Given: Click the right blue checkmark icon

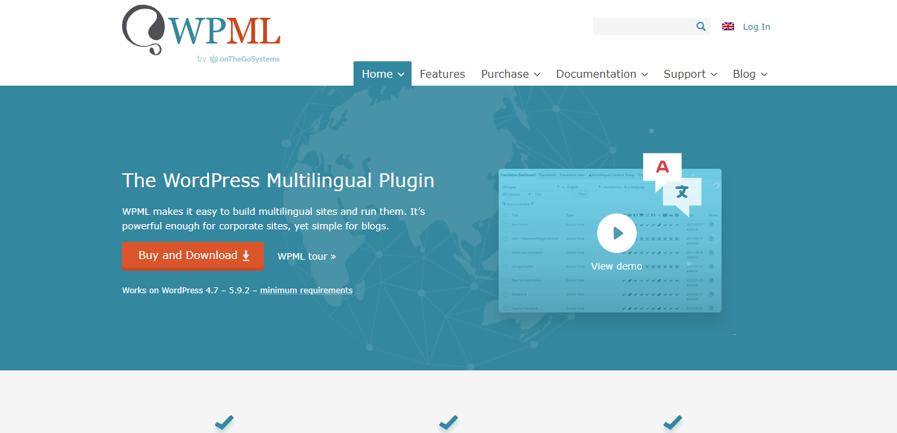Looking at the screenshot, I should 672,422.
